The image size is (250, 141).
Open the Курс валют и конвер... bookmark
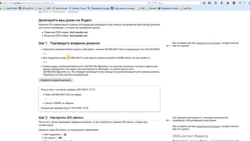pos(123,8)
